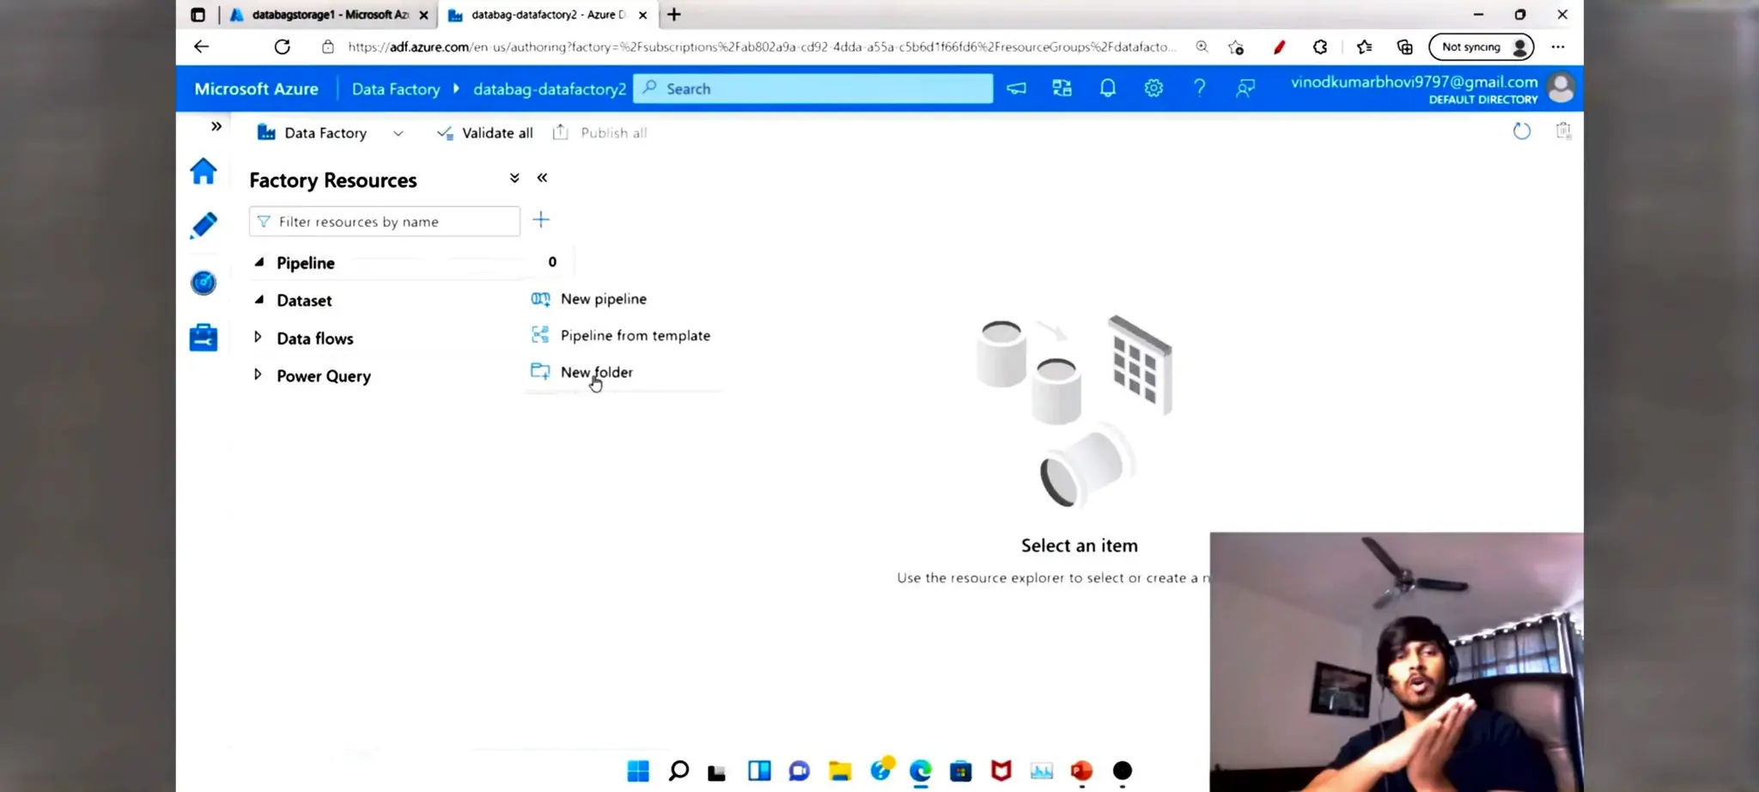1759x792 pixels.
Task: Expand the Data flows tree node
Action: (x=258, y=338)
